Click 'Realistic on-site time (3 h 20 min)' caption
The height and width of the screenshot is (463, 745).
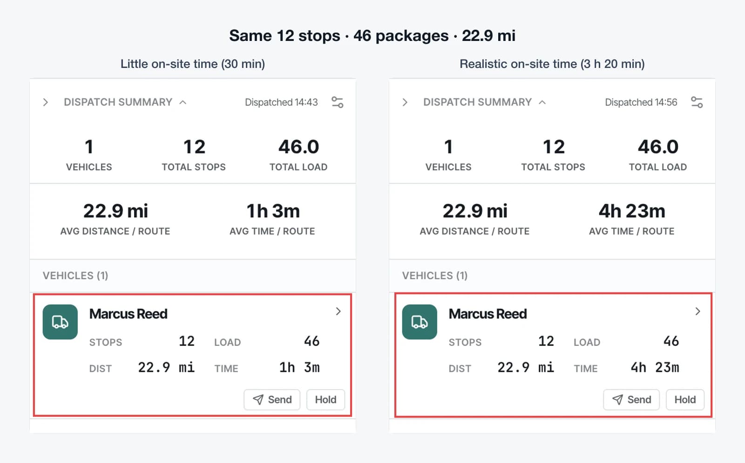click(552, 64)
